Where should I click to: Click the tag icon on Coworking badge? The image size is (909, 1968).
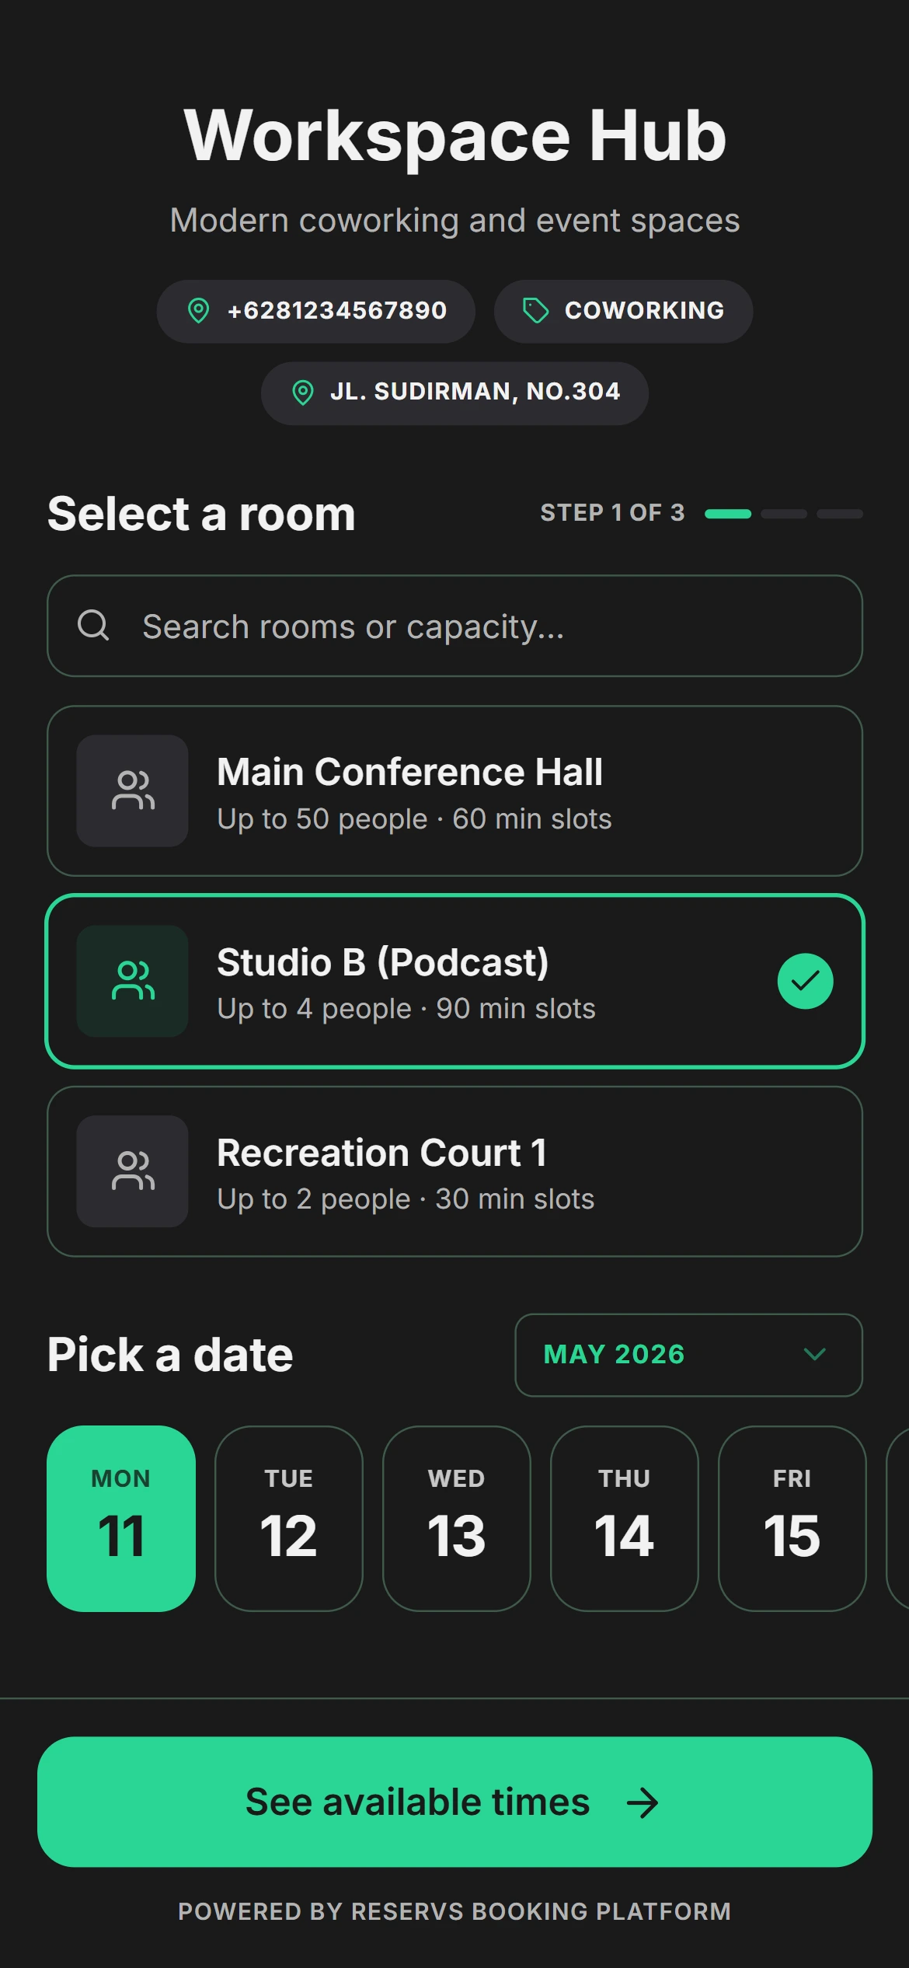point(535,311)
